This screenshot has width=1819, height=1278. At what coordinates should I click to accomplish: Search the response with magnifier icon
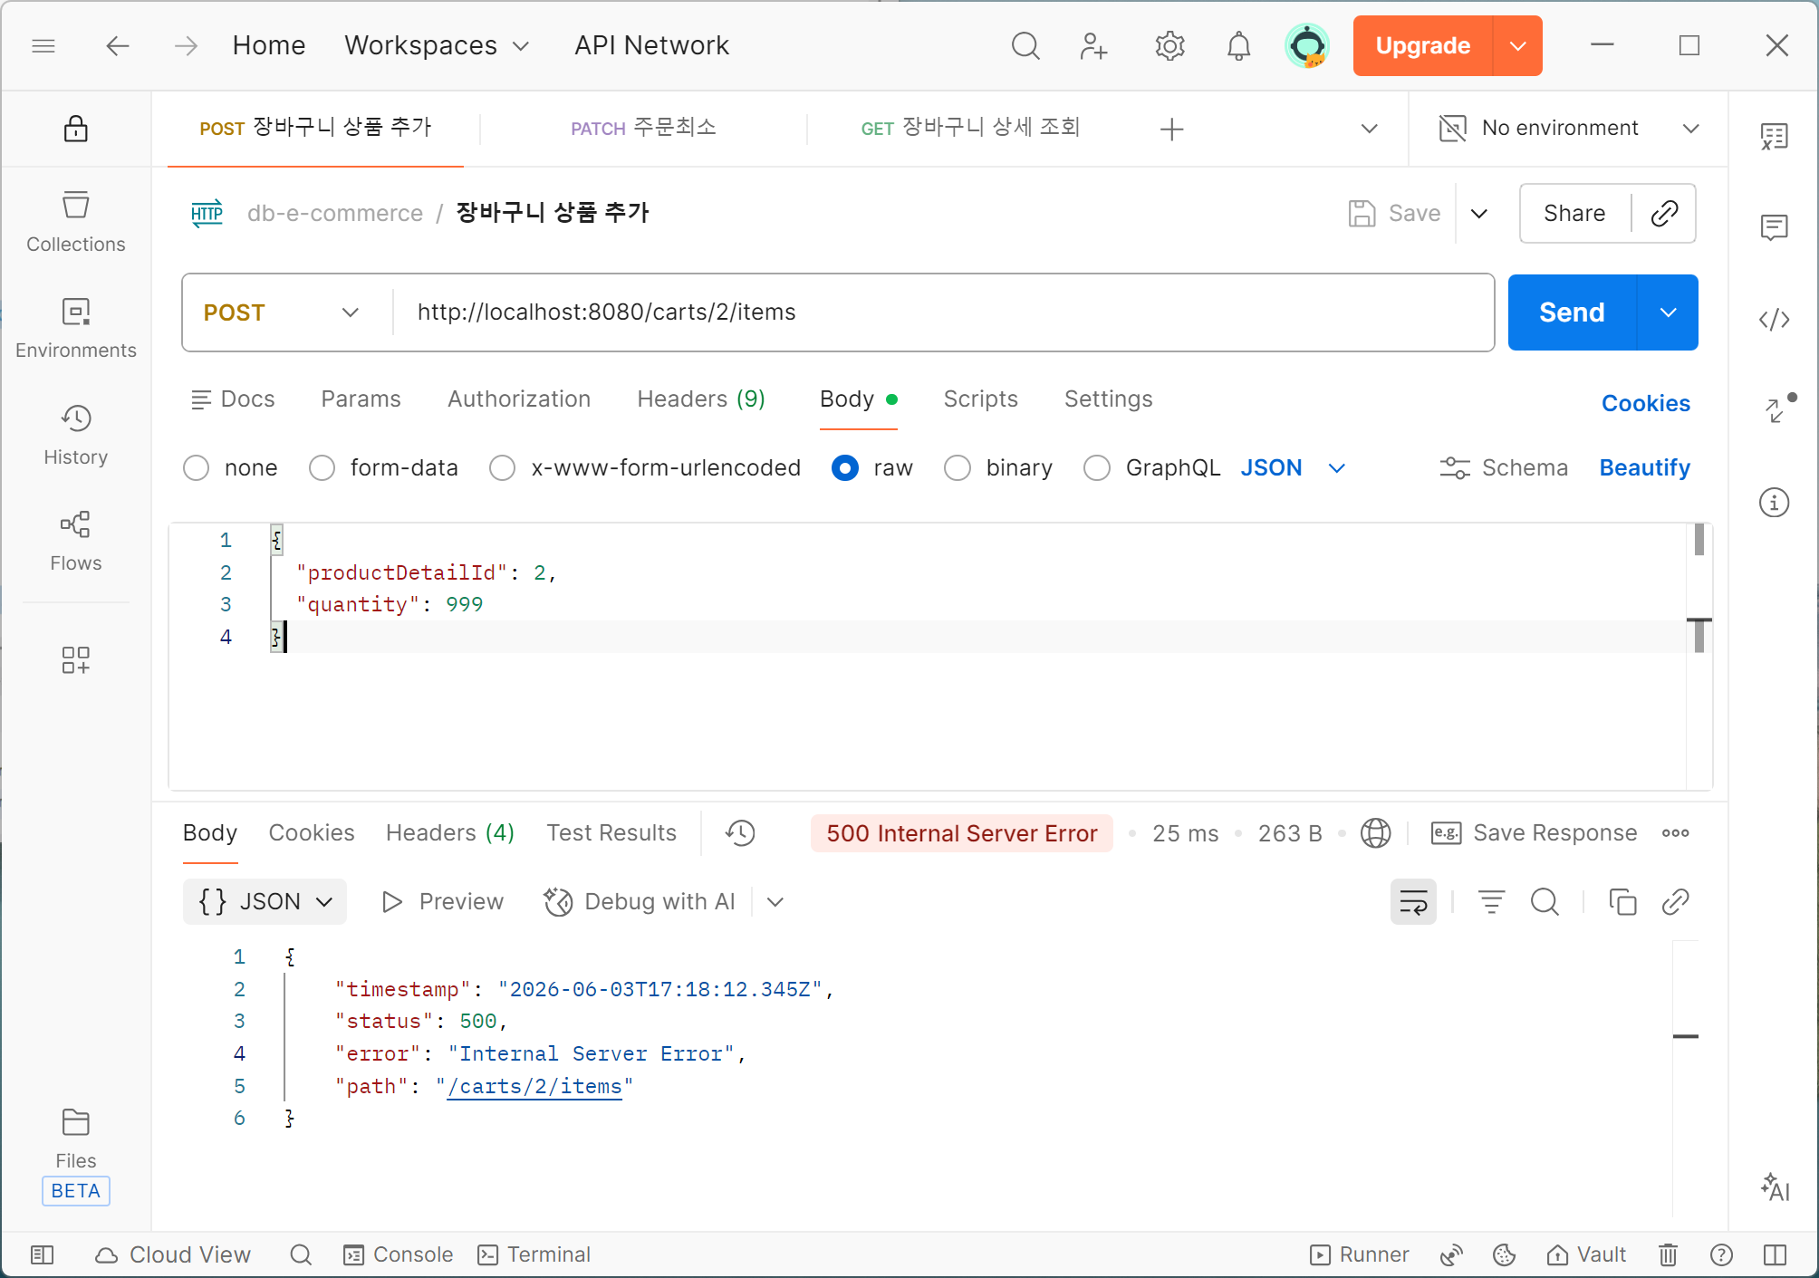click(1545, 902)
